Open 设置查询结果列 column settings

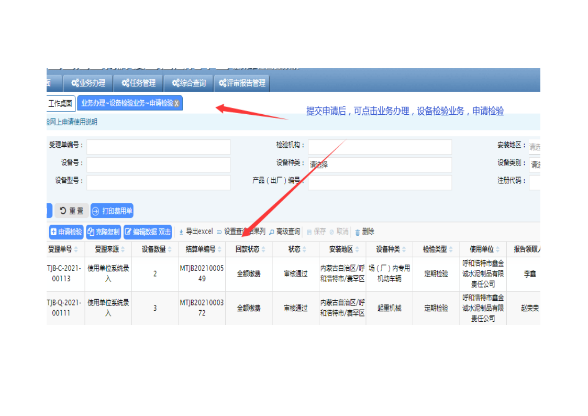click(241, 232)
